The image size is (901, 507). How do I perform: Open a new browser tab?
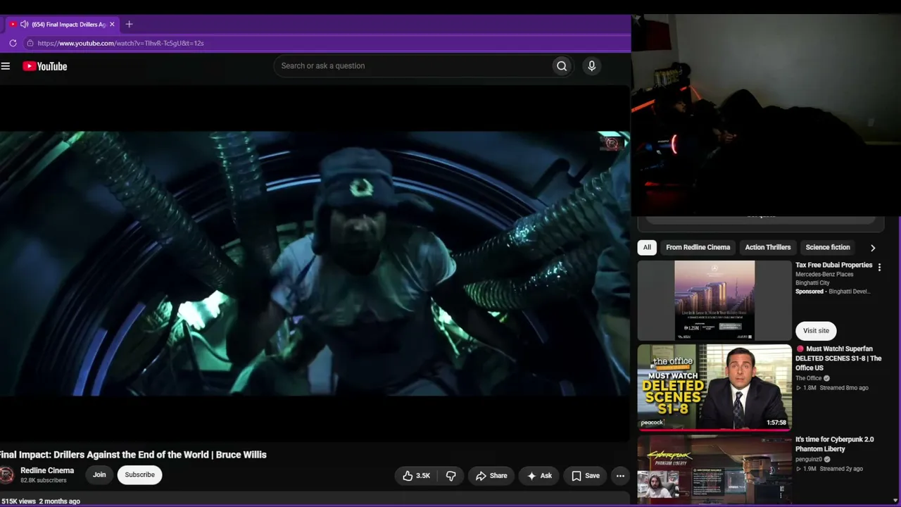pyautogui.click(x=129, y=24)
